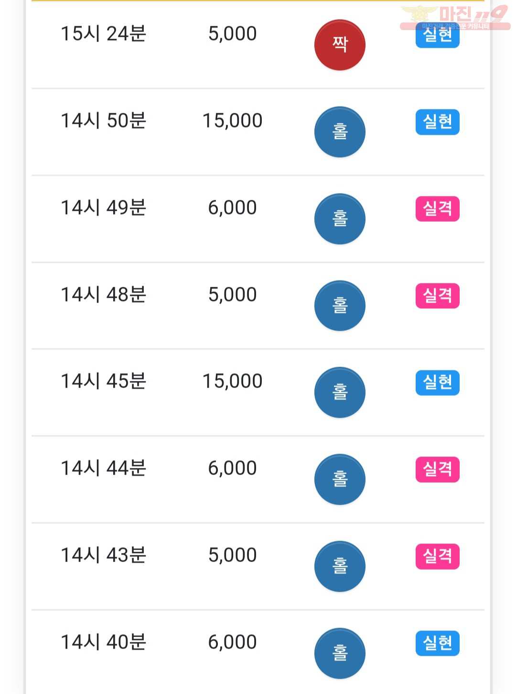Click the blue 홀 circle at 14시 48분

pos(340,306)
